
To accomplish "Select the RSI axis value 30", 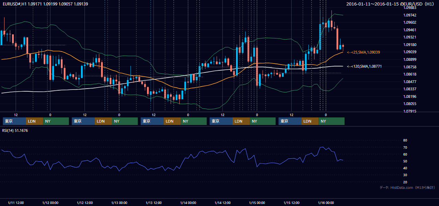I will (405, 175).
